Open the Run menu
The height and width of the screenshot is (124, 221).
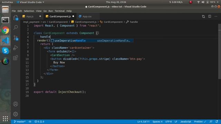point(51,11)
